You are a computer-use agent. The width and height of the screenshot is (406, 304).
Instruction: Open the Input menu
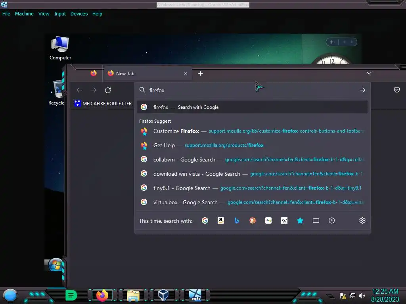[60, 14]
